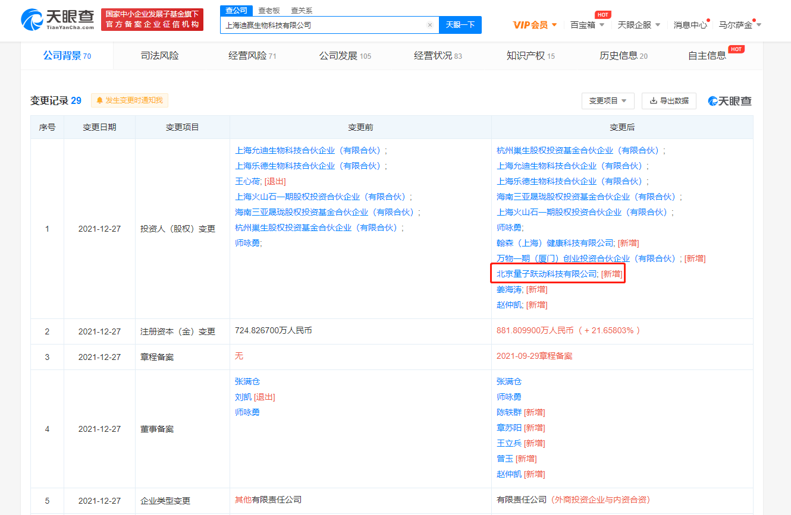Click the 变更前 column header

pos(360,128)
